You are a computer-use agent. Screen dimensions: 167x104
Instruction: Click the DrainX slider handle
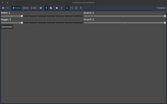pos(165,16)
